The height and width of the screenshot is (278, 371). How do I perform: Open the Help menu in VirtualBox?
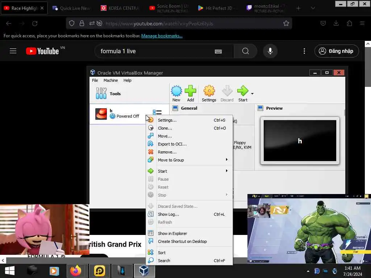click(127, 80)
